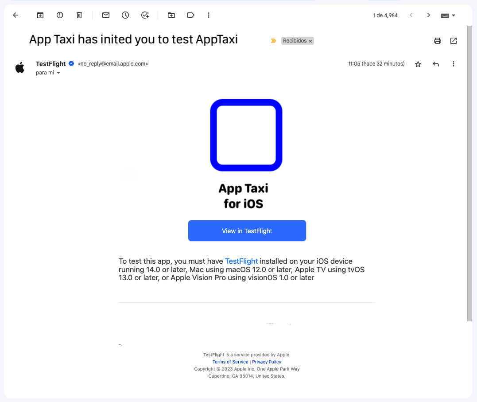Report this email as spam

60,15
